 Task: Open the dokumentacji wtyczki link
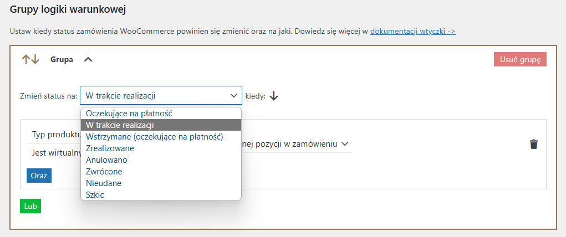click(413, 31)
